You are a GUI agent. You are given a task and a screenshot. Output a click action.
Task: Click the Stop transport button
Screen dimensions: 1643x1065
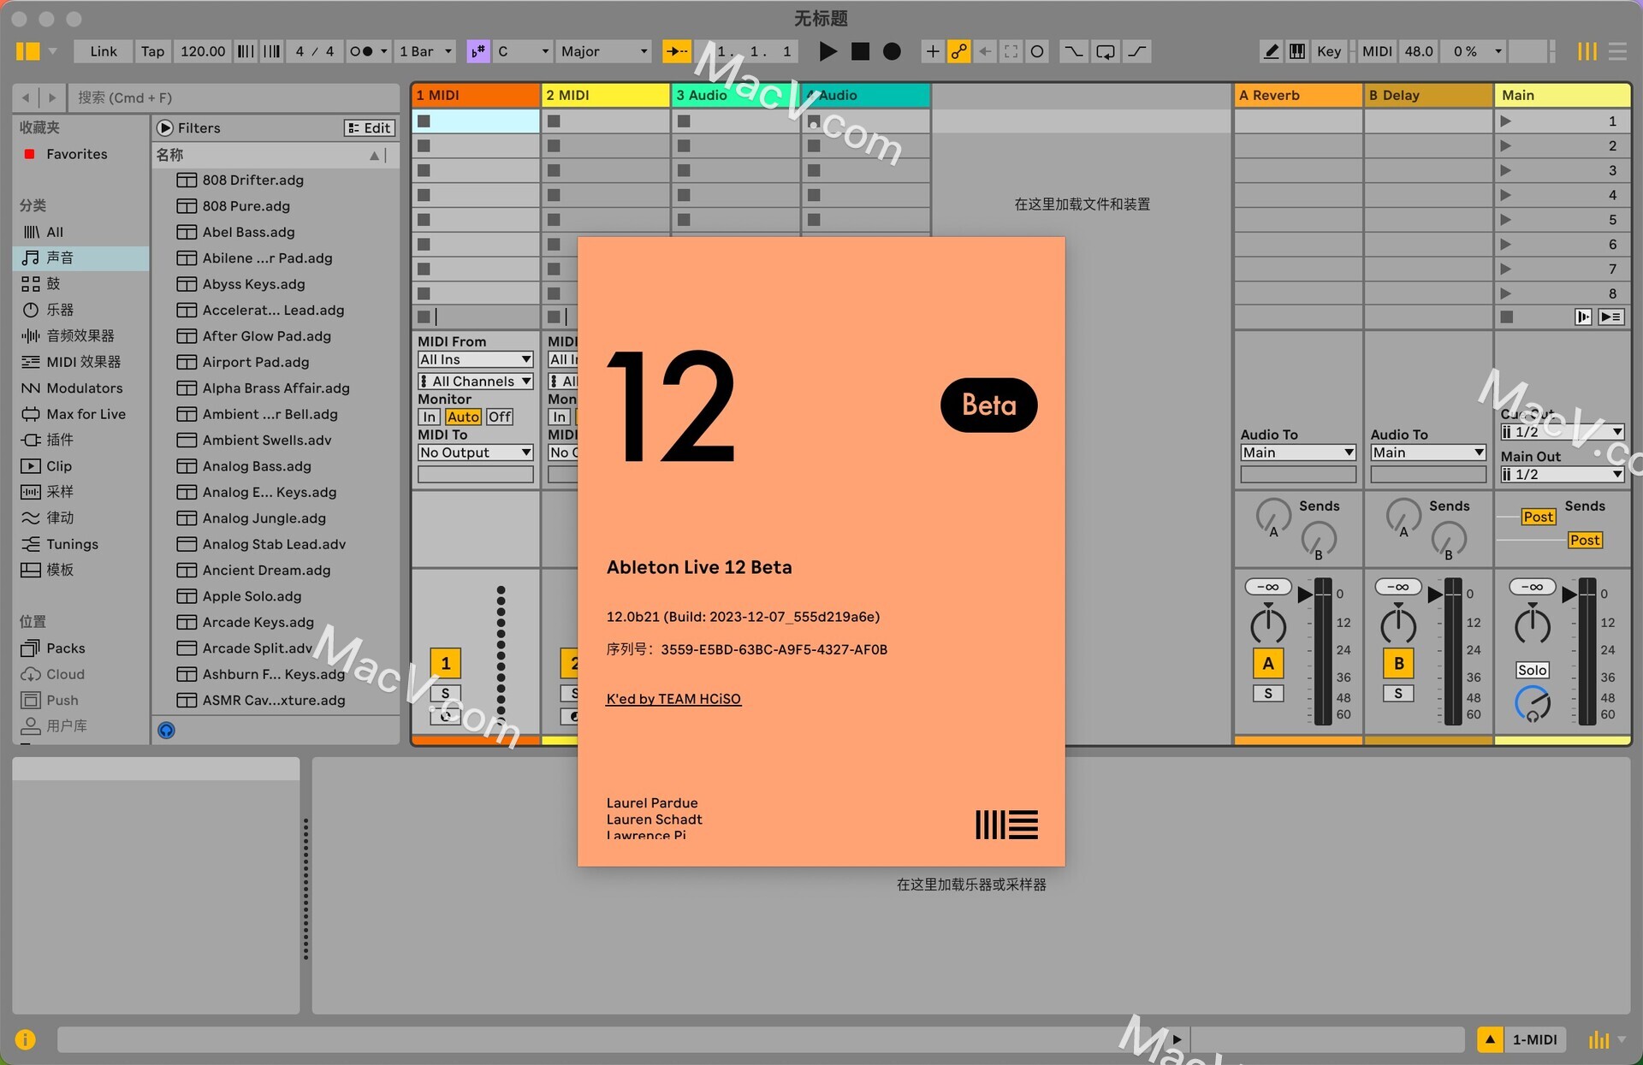tap(860, 51)
